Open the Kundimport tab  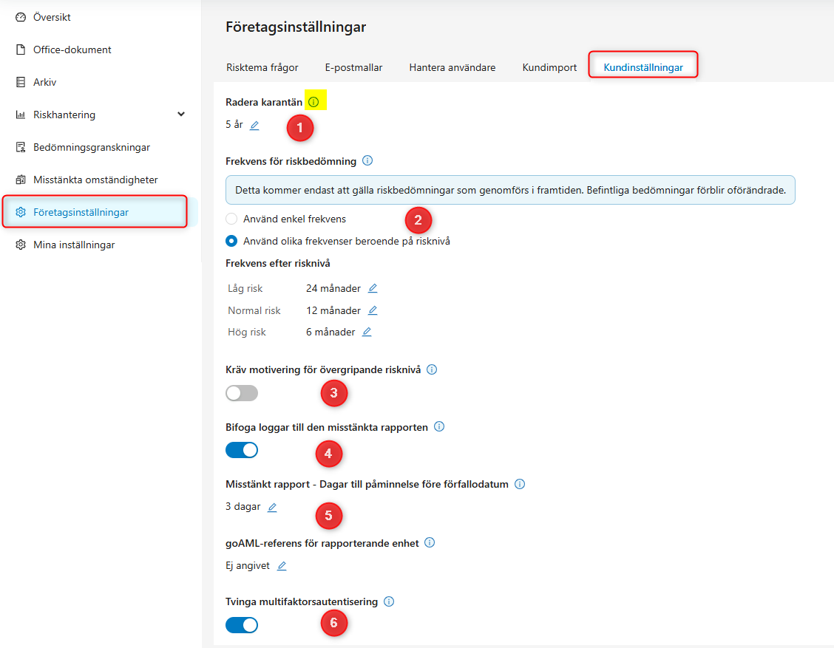click(x=549, y=67)
